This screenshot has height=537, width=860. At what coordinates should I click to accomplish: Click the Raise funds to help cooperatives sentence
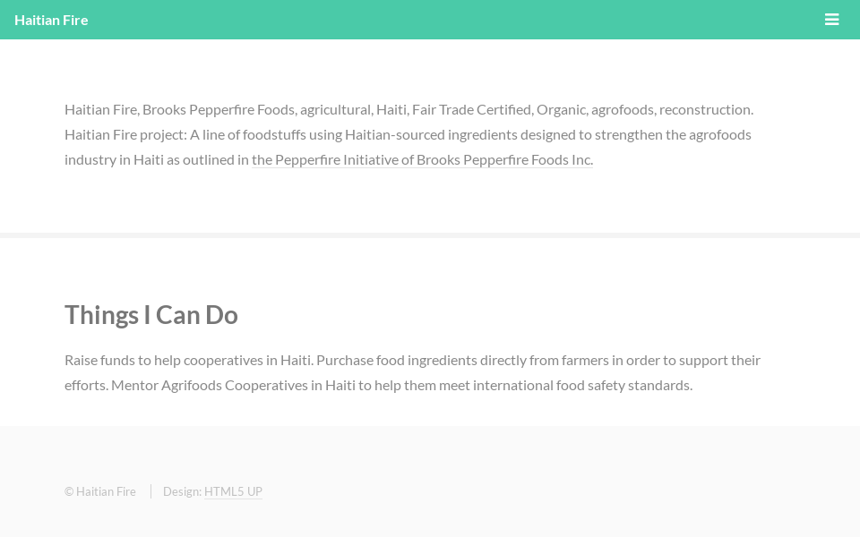click(188, 360)
